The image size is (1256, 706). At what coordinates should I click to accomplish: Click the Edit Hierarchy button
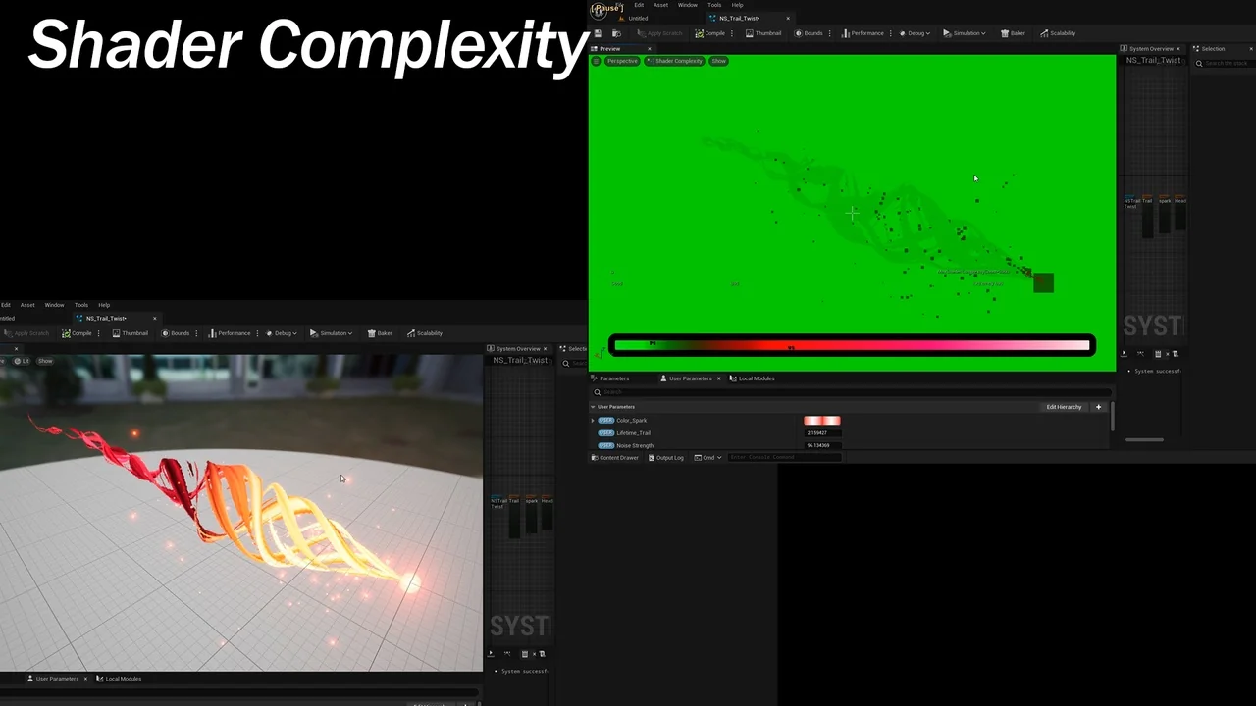(1064, 407)
